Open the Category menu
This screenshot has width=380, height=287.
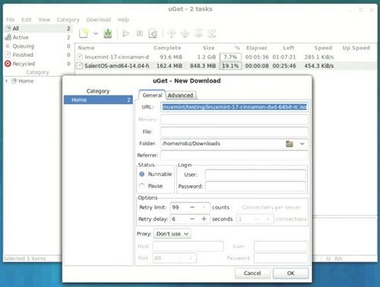(x=68, y=20)
